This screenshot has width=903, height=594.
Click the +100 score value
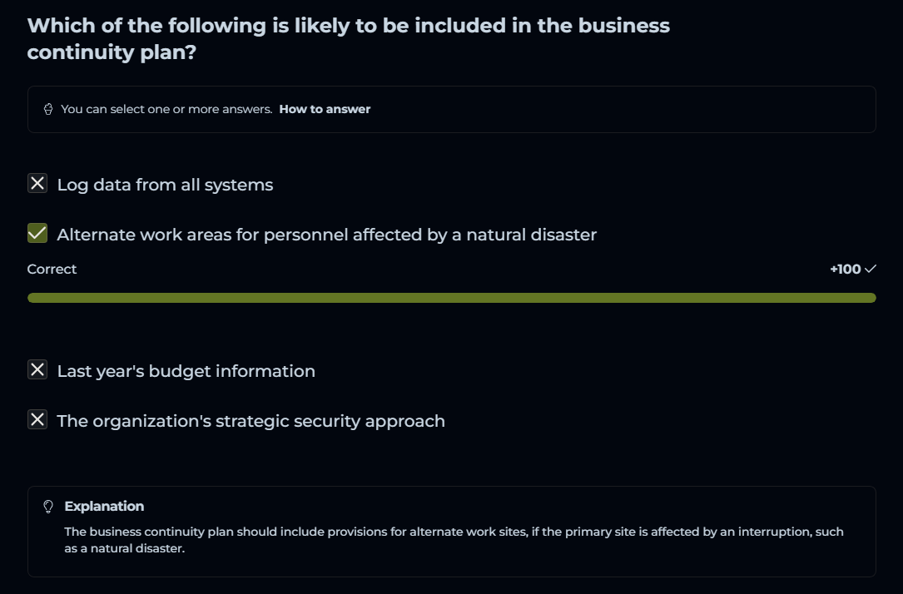[x=845, y=269]
